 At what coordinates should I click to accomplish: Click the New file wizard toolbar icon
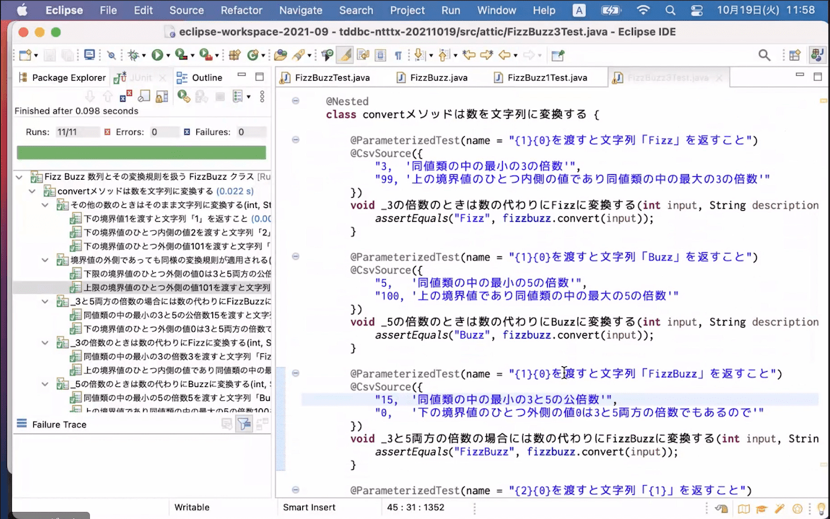point(24,55)
